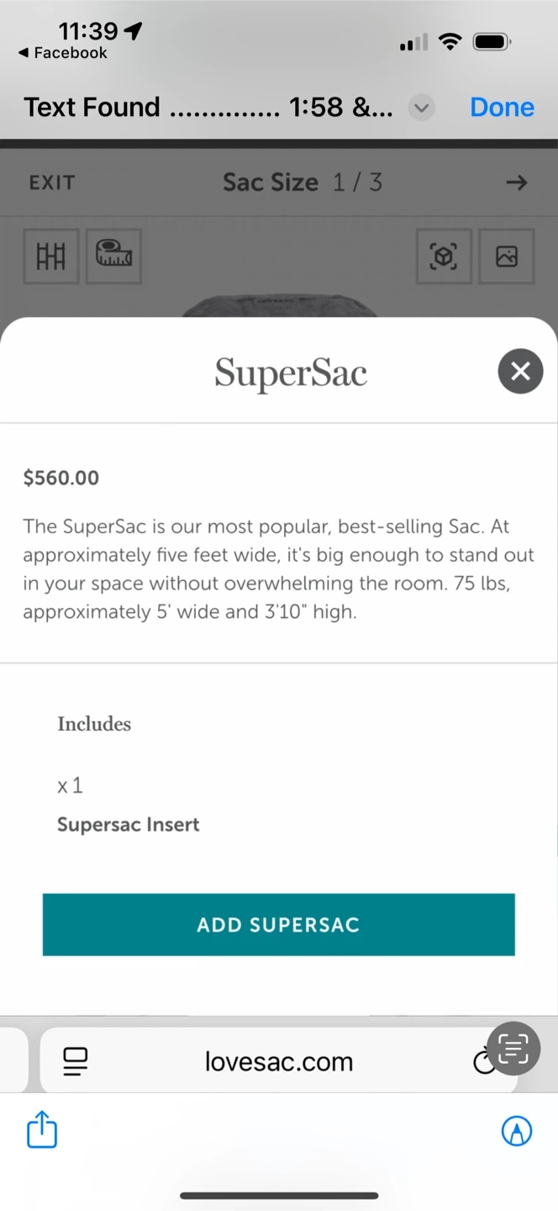This screenshot has width=558, height=1211.
Task: Close the SuperSac details popup
Action: tap(520, 372)
